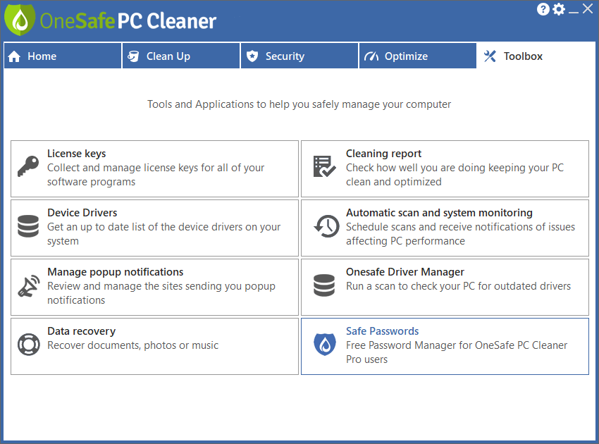Open the help question mark icon

[x=543, y=9]
